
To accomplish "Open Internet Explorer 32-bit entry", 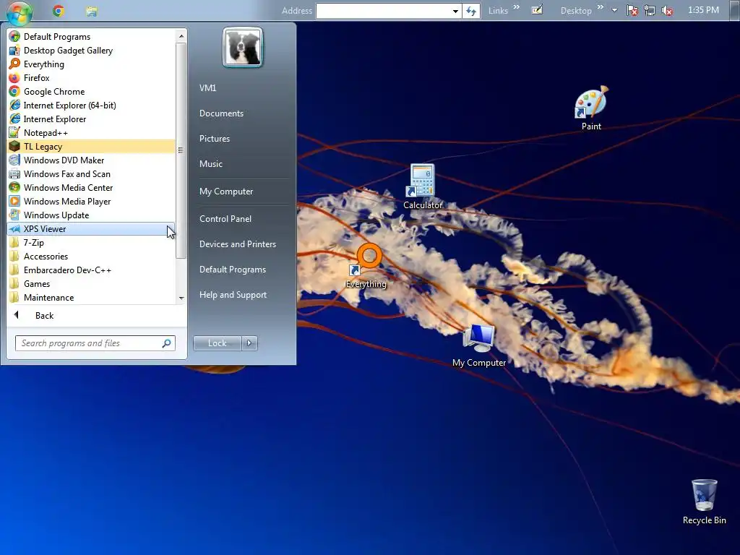I will (x=91, y=119).
